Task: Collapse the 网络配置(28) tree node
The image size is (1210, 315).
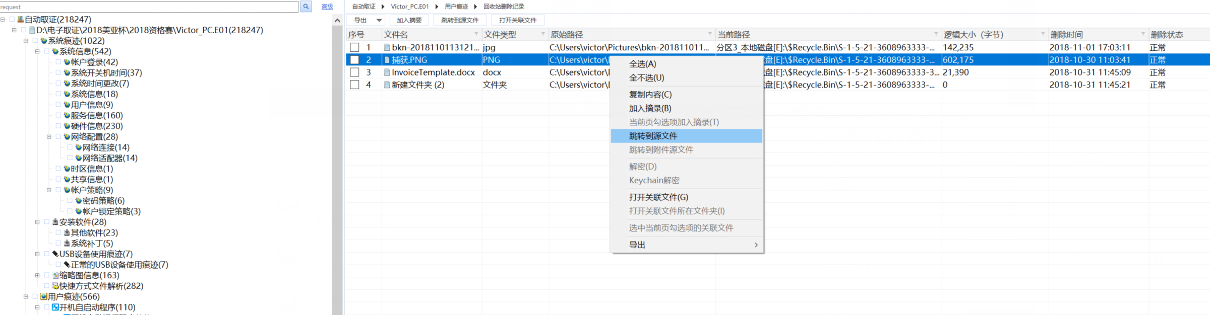Action: (x=49, y=137)
